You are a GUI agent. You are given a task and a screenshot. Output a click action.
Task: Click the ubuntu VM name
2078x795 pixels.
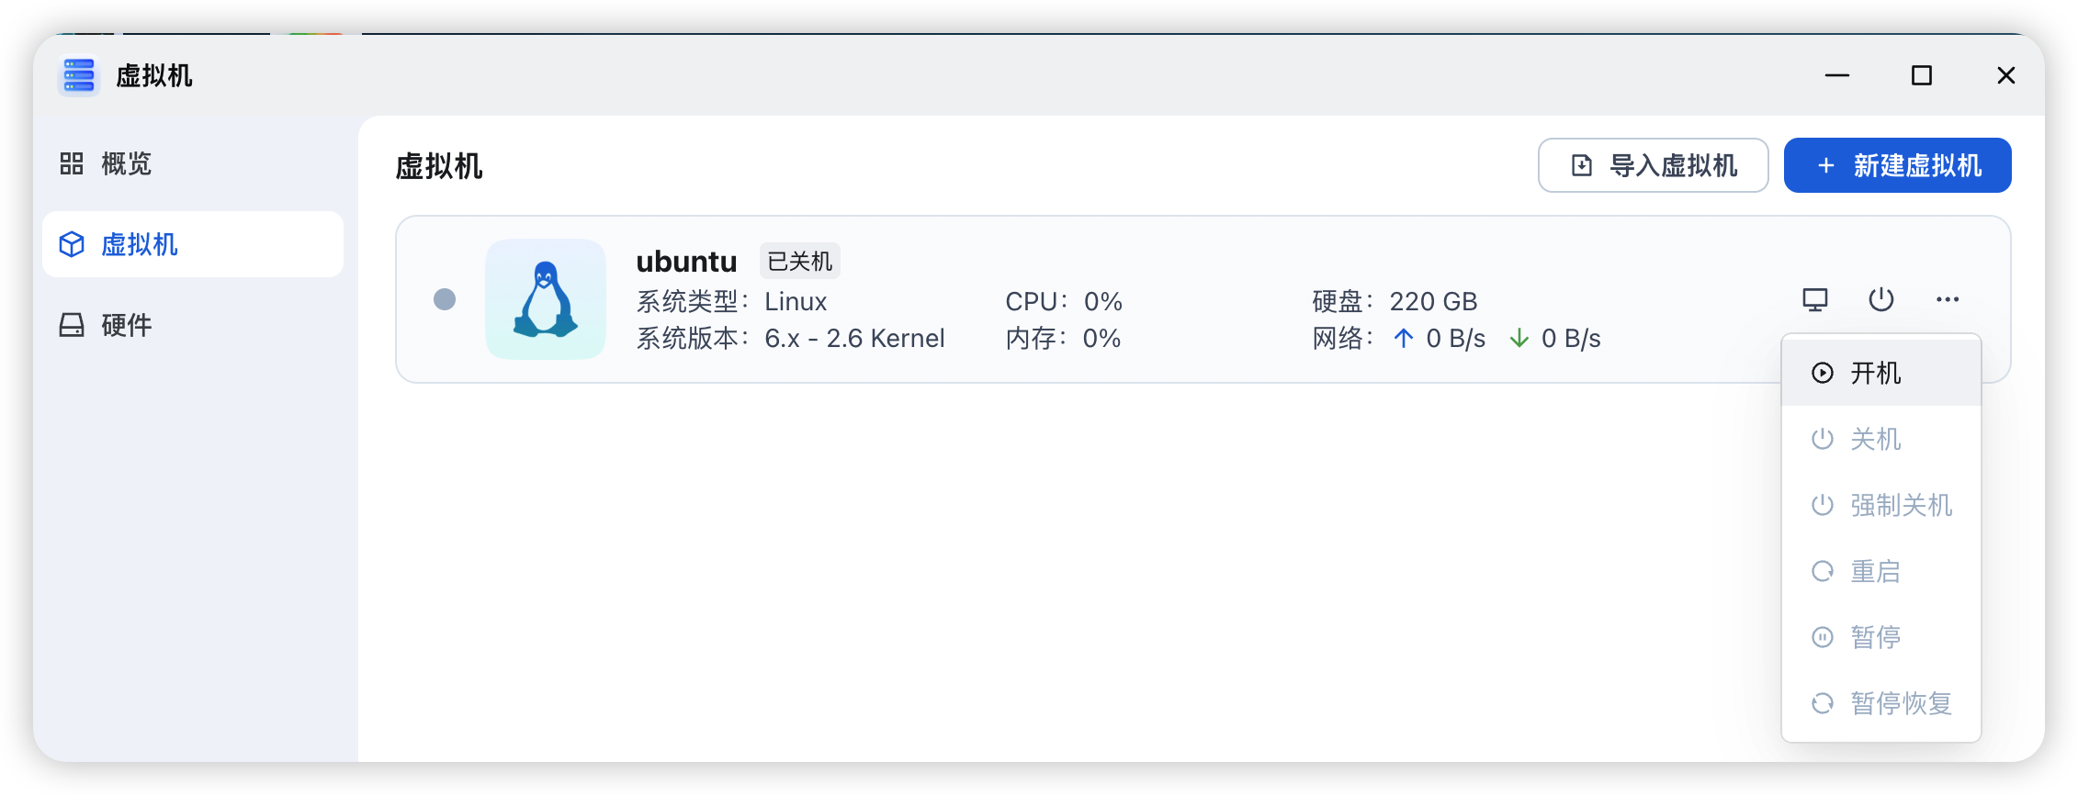pyautogui.click(x=686, y=262)
